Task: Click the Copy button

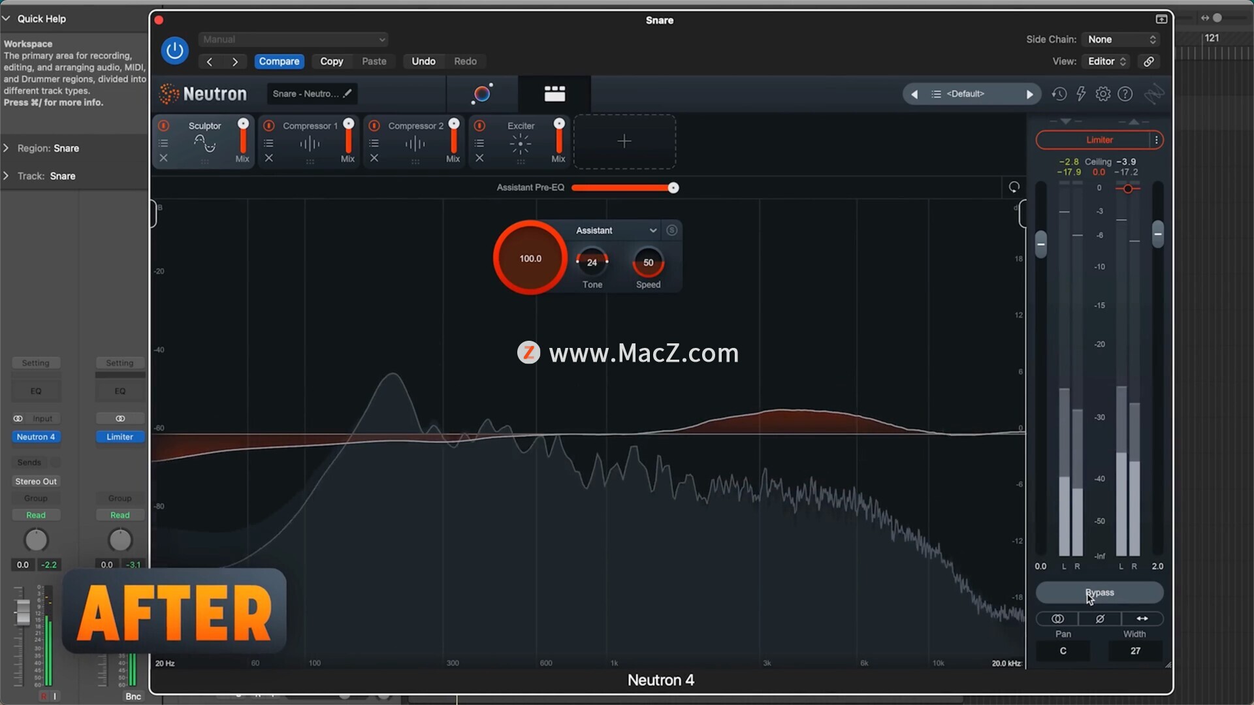Action: [331, 61]
